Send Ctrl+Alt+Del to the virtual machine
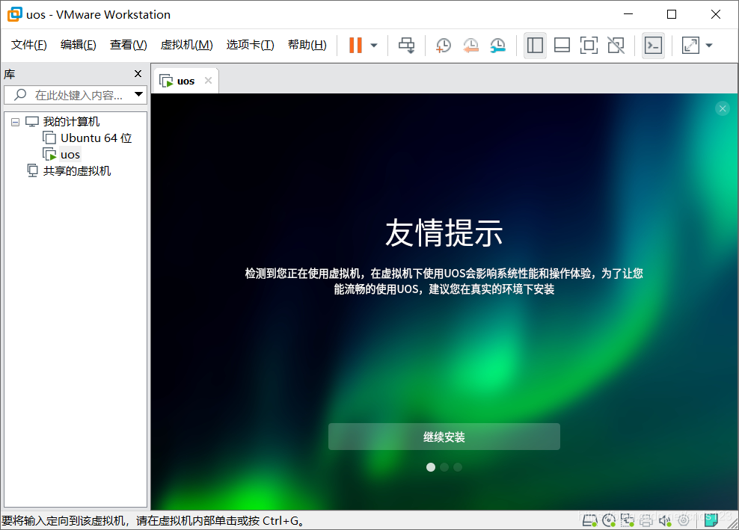The width and height of the screenshot is (739, 530). [406, 46]
